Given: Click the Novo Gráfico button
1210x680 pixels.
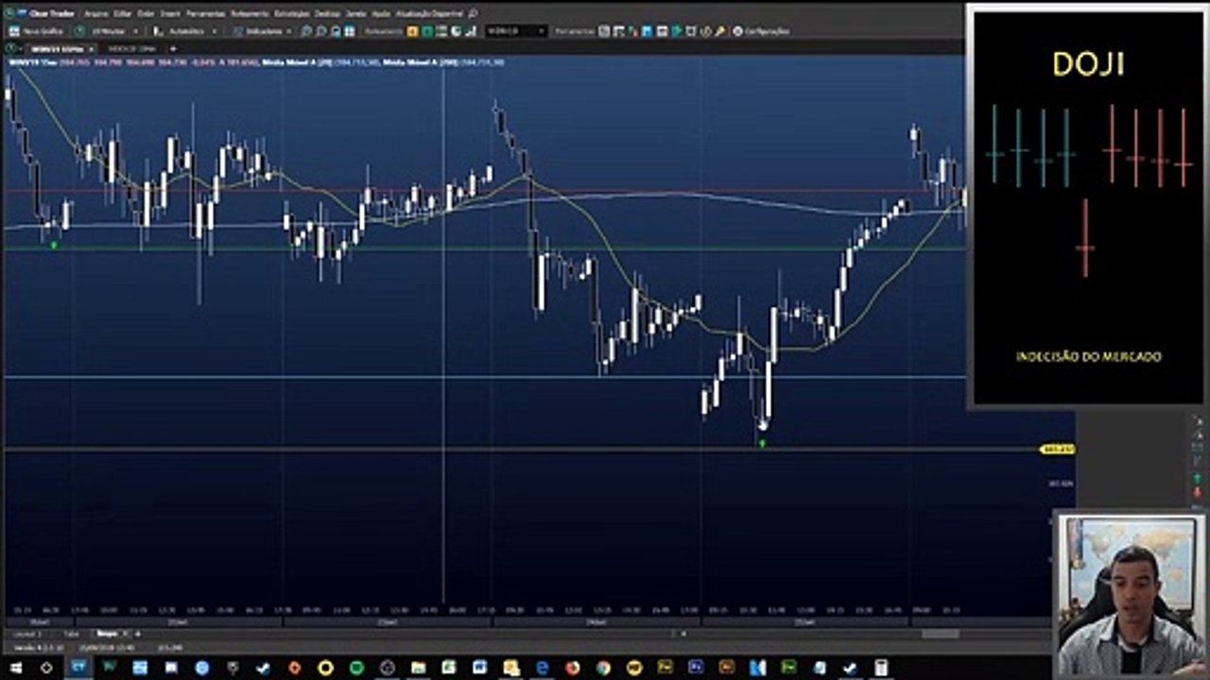Looking at the screenshot, I should [x=38, y=31].
